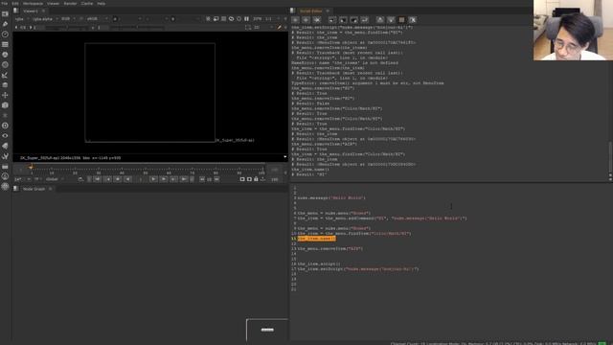This screenshot has height=345, width=613.
Task: Open the rgba channel layer dropdown
Action: point(21,19)
